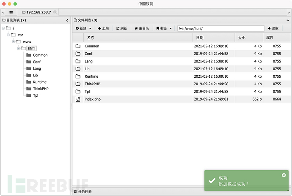
Task: Select Lib folder in directory tree
Action: pyautogui.click(x=36, y=75)
